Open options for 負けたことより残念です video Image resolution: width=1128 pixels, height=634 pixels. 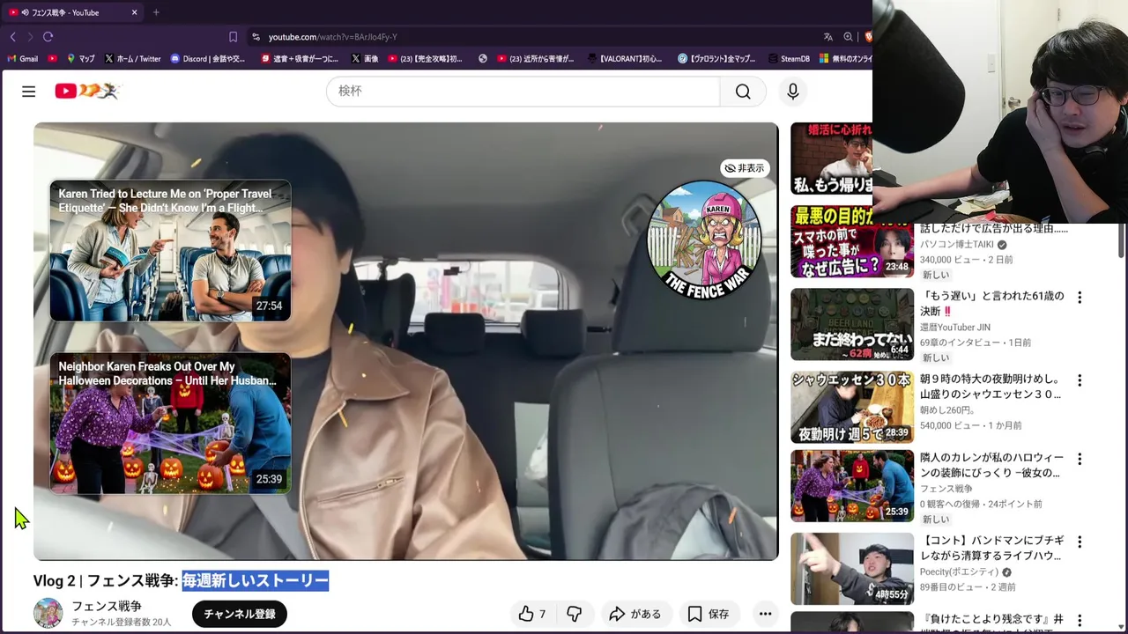1080,621
